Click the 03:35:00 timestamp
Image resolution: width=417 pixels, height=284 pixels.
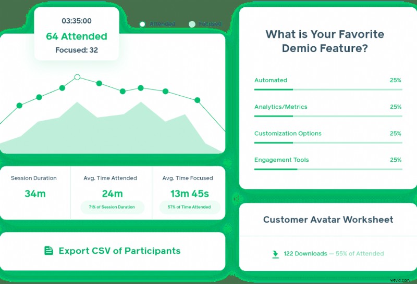click(77, 21)
